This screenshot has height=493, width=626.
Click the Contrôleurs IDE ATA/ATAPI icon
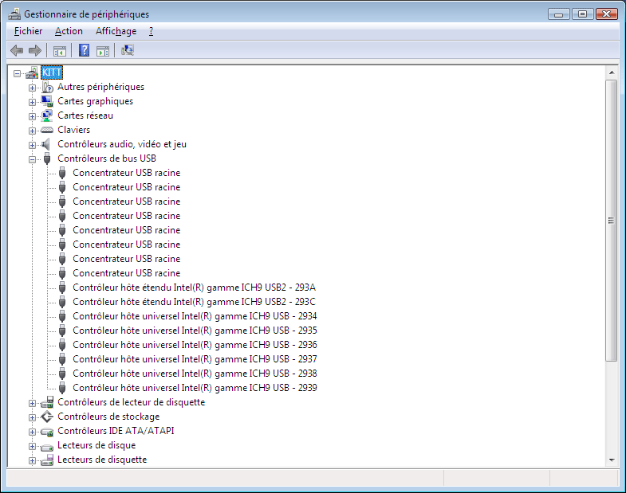(47, 432)
